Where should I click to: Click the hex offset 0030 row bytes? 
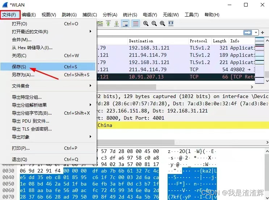pos(89,171)
